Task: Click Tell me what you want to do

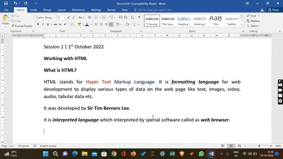Action: coord(153,10)
